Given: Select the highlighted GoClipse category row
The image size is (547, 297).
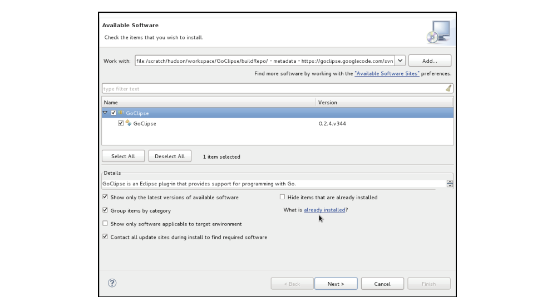Looking at the screenshot, I should (x=278, y=113).
